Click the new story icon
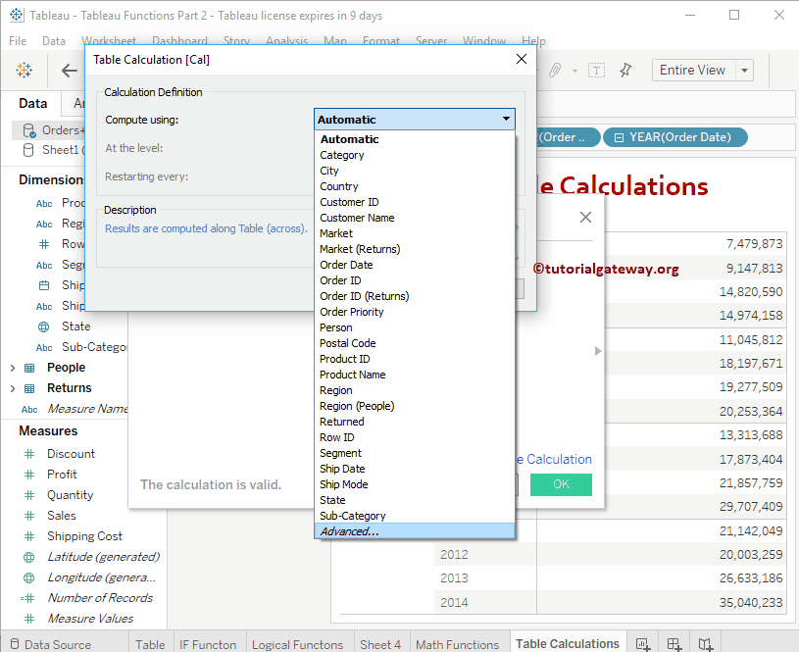Image resolution: width=799 pixels, height=652 pixels. pyautogui.click(x=706, y=644)
